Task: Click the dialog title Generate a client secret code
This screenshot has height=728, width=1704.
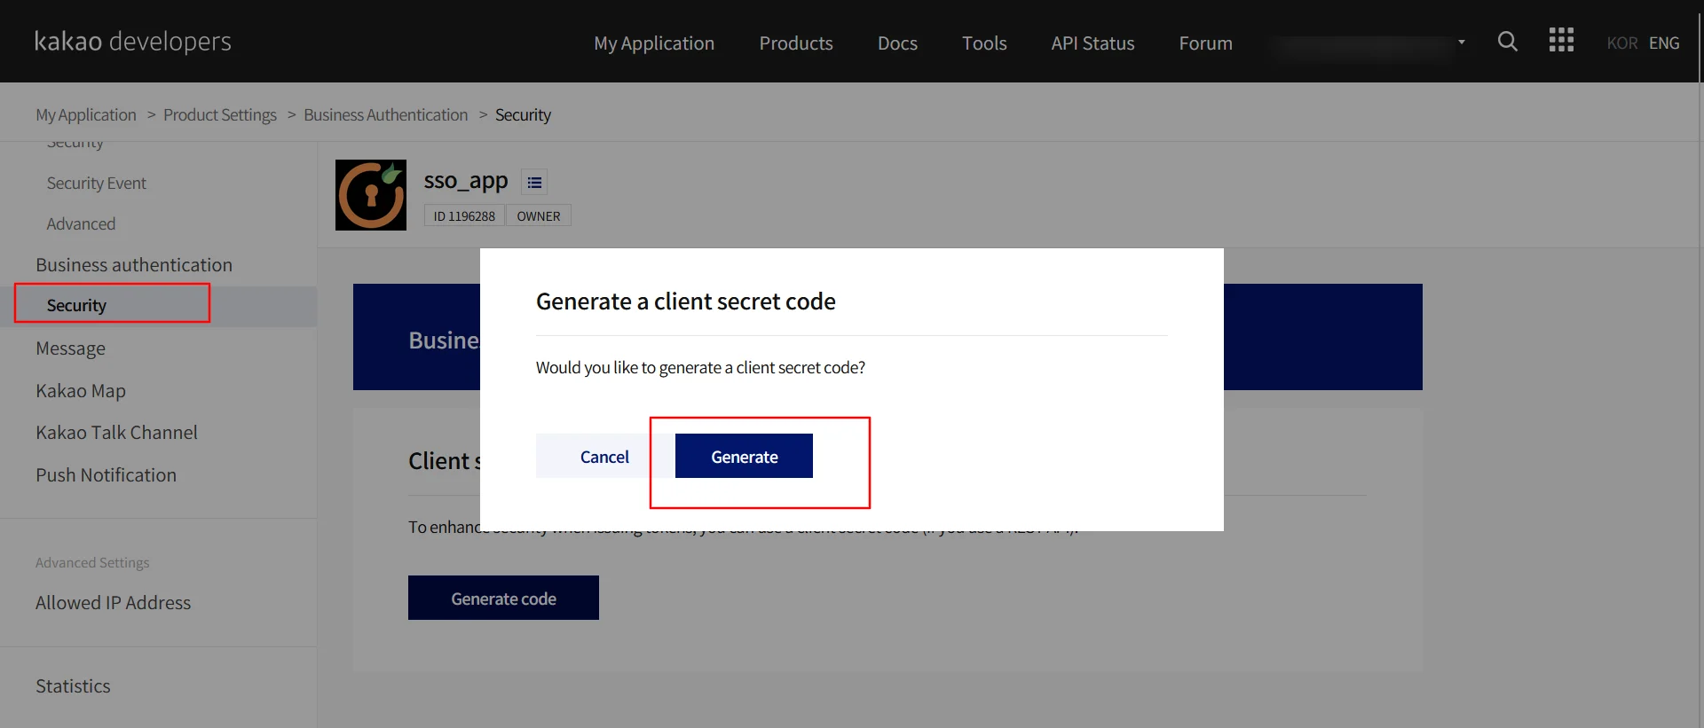Action: (686, 301)
